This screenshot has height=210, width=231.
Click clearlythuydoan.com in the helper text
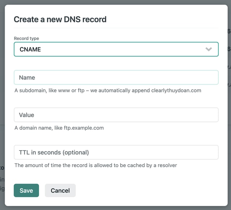pos(176,90)
